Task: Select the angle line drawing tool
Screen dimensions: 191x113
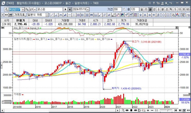Action: click(56, 15)
